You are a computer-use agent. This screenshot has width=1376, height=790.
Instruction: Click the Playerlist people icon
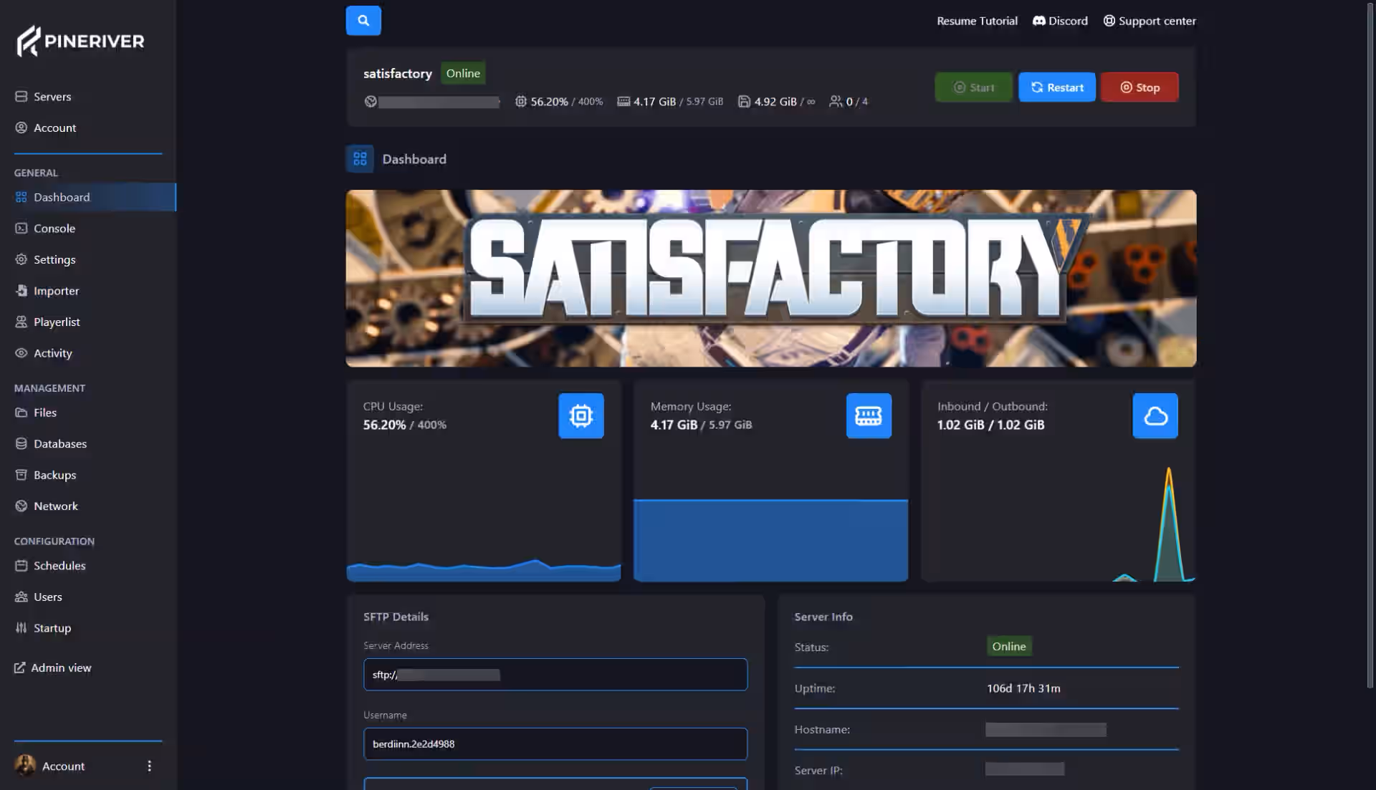point(21,322)
